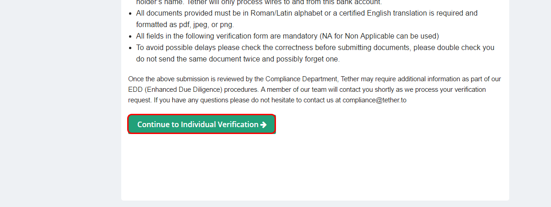Click the bullet point before 'All fields'

tap(130, 36)
